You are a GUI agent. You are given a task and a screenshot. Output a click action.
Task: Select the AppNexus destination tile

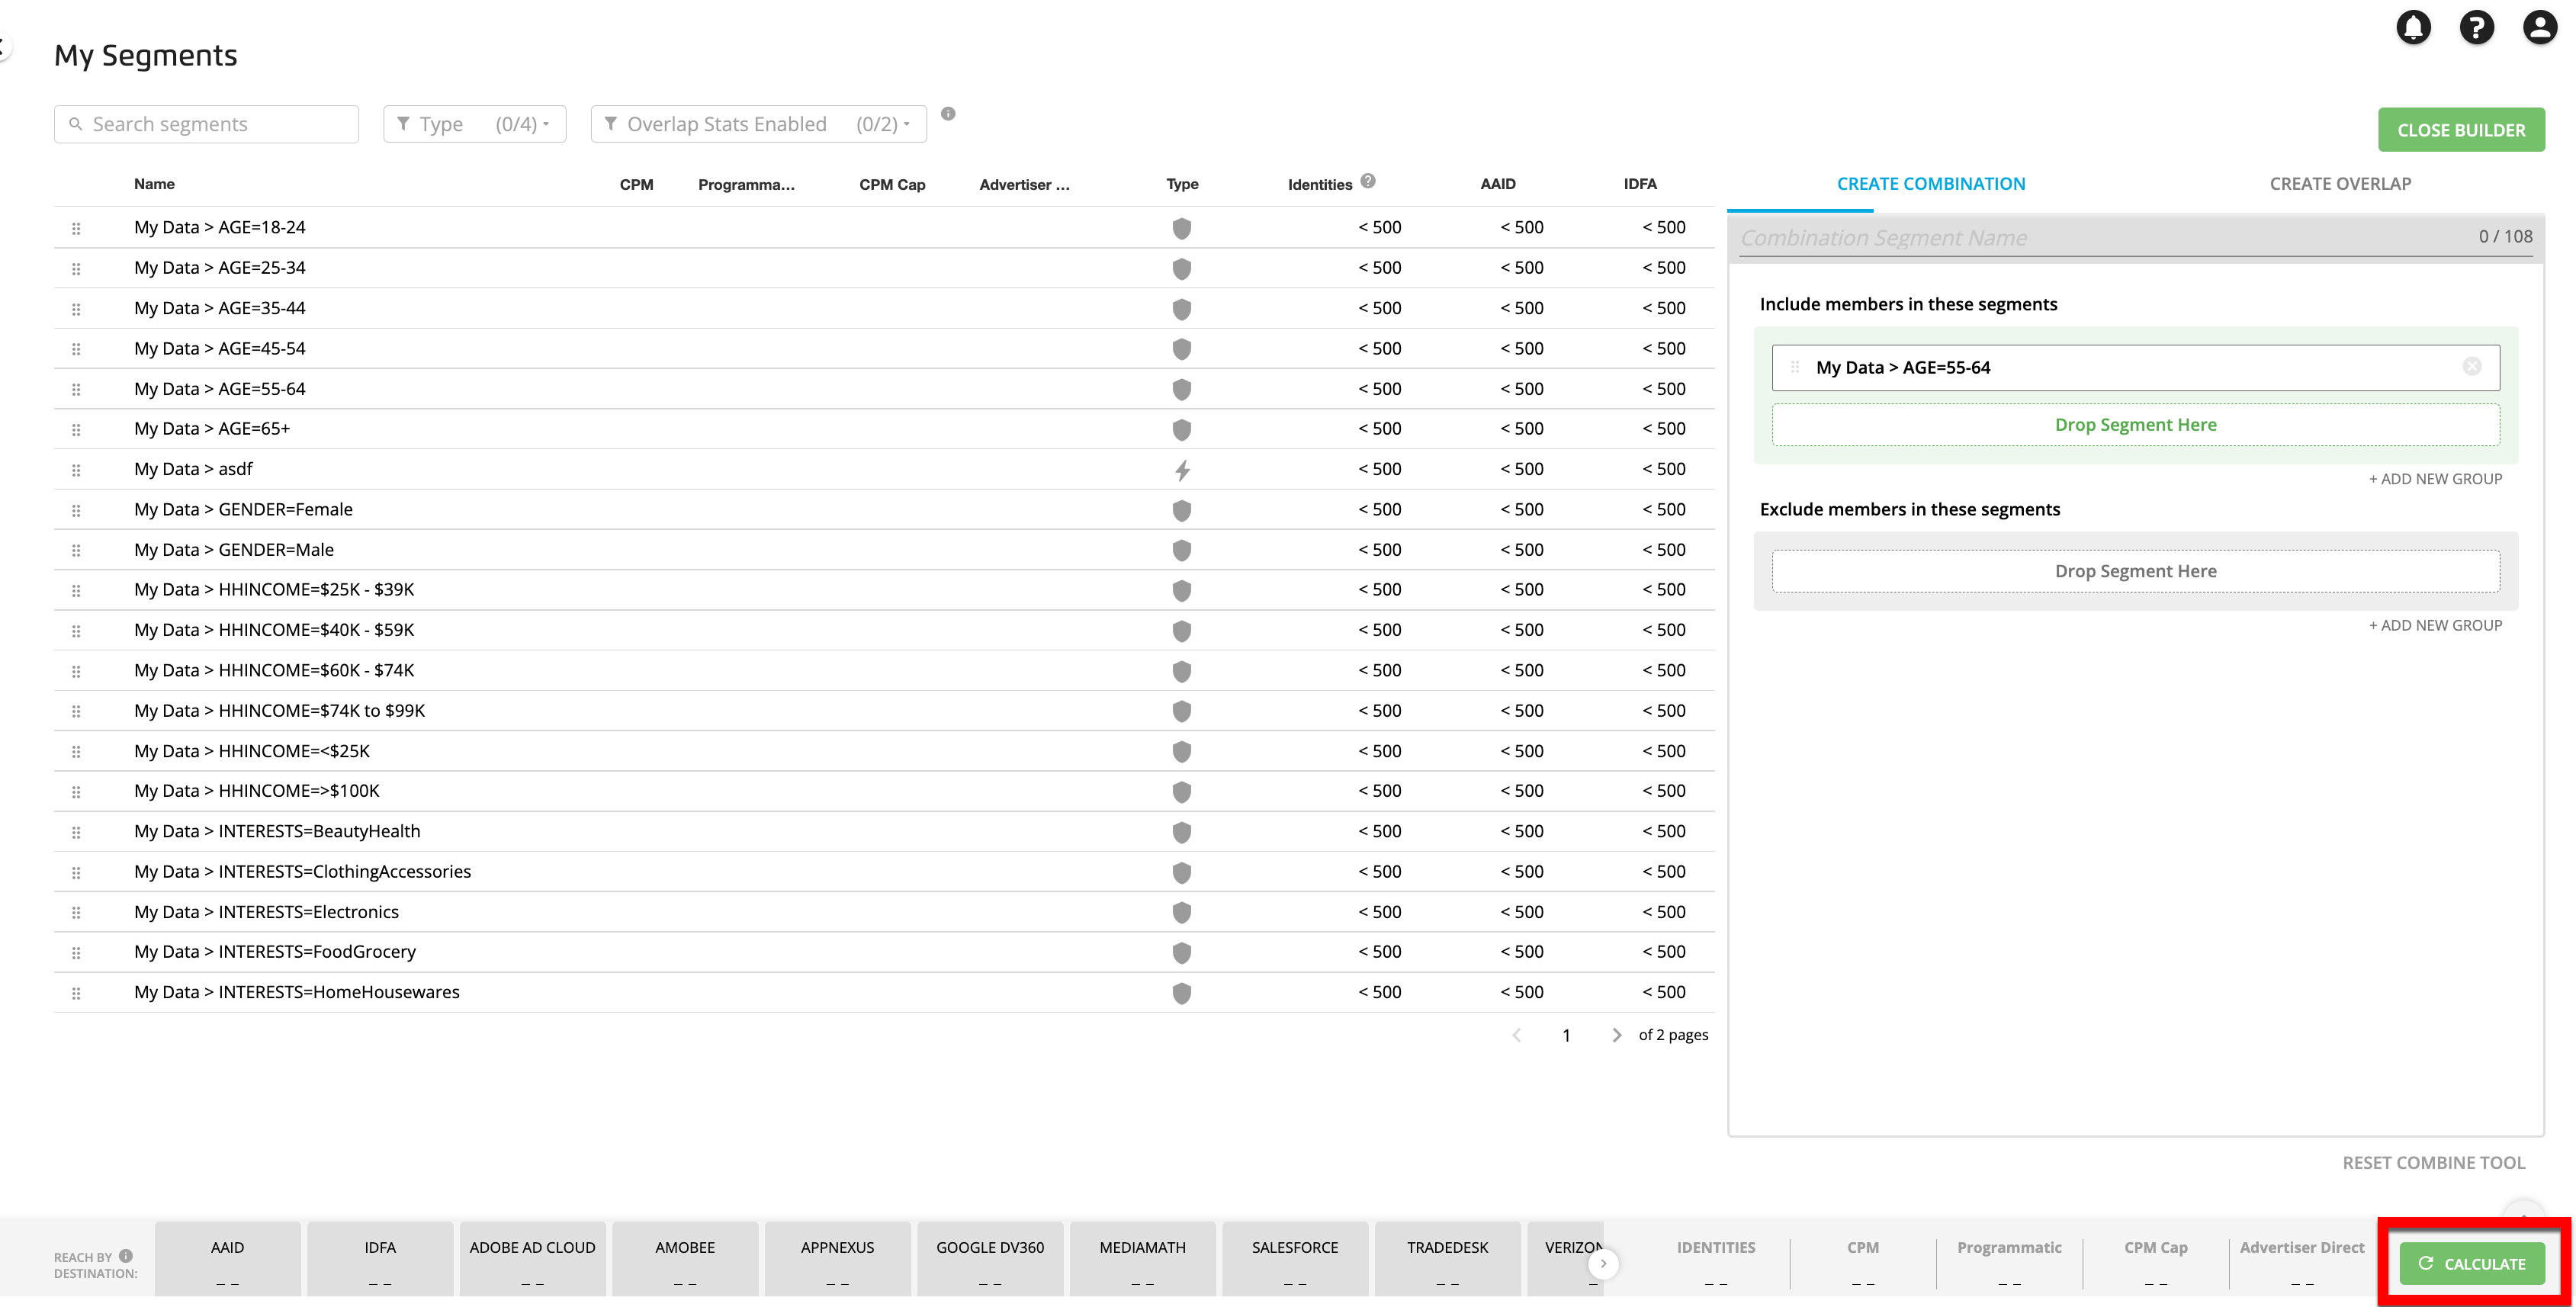point(838,1260)
